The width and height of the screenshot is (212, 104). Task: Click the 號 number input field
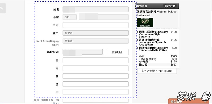95,76
